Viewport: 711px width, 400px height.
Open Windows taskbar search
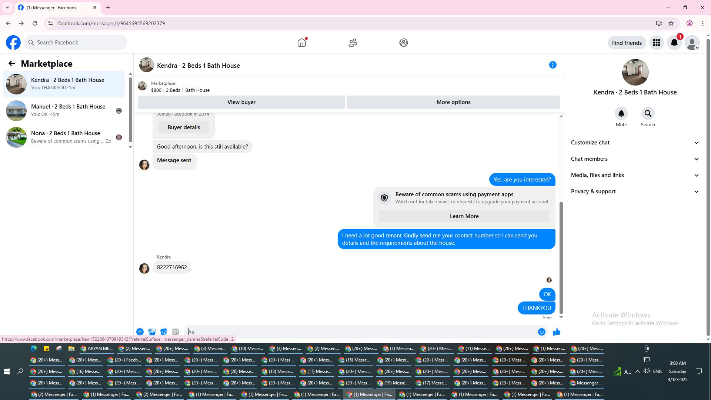click(20, 371)
